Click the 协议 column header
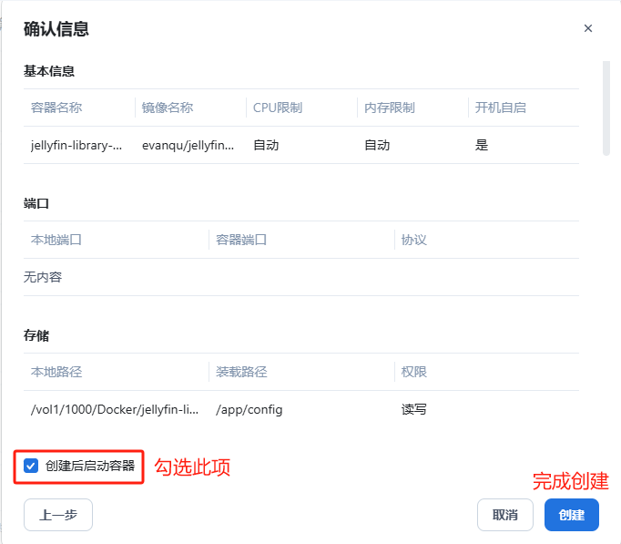 click(414, 240)
